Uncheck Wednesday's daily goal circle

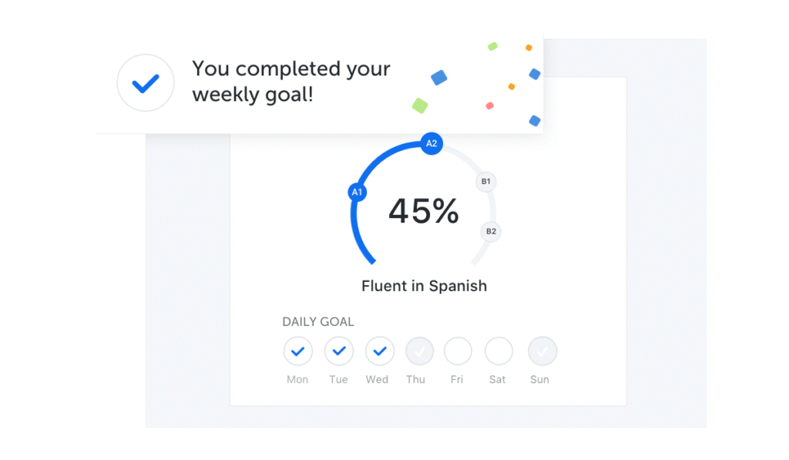pyautogui.click(x=379, y=351)
